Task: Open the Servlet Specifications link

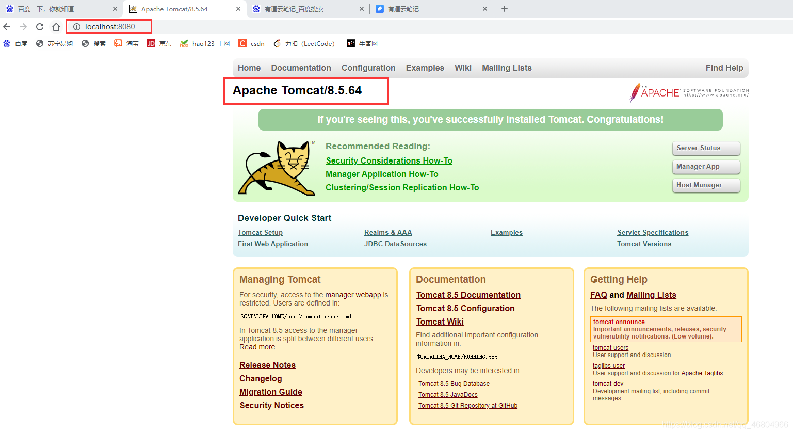Action: pos(653,233)
